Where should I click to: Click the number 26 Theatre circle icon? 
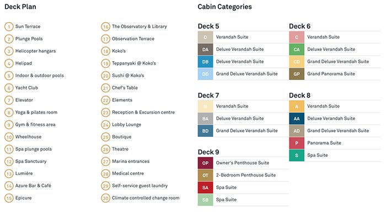106,149
